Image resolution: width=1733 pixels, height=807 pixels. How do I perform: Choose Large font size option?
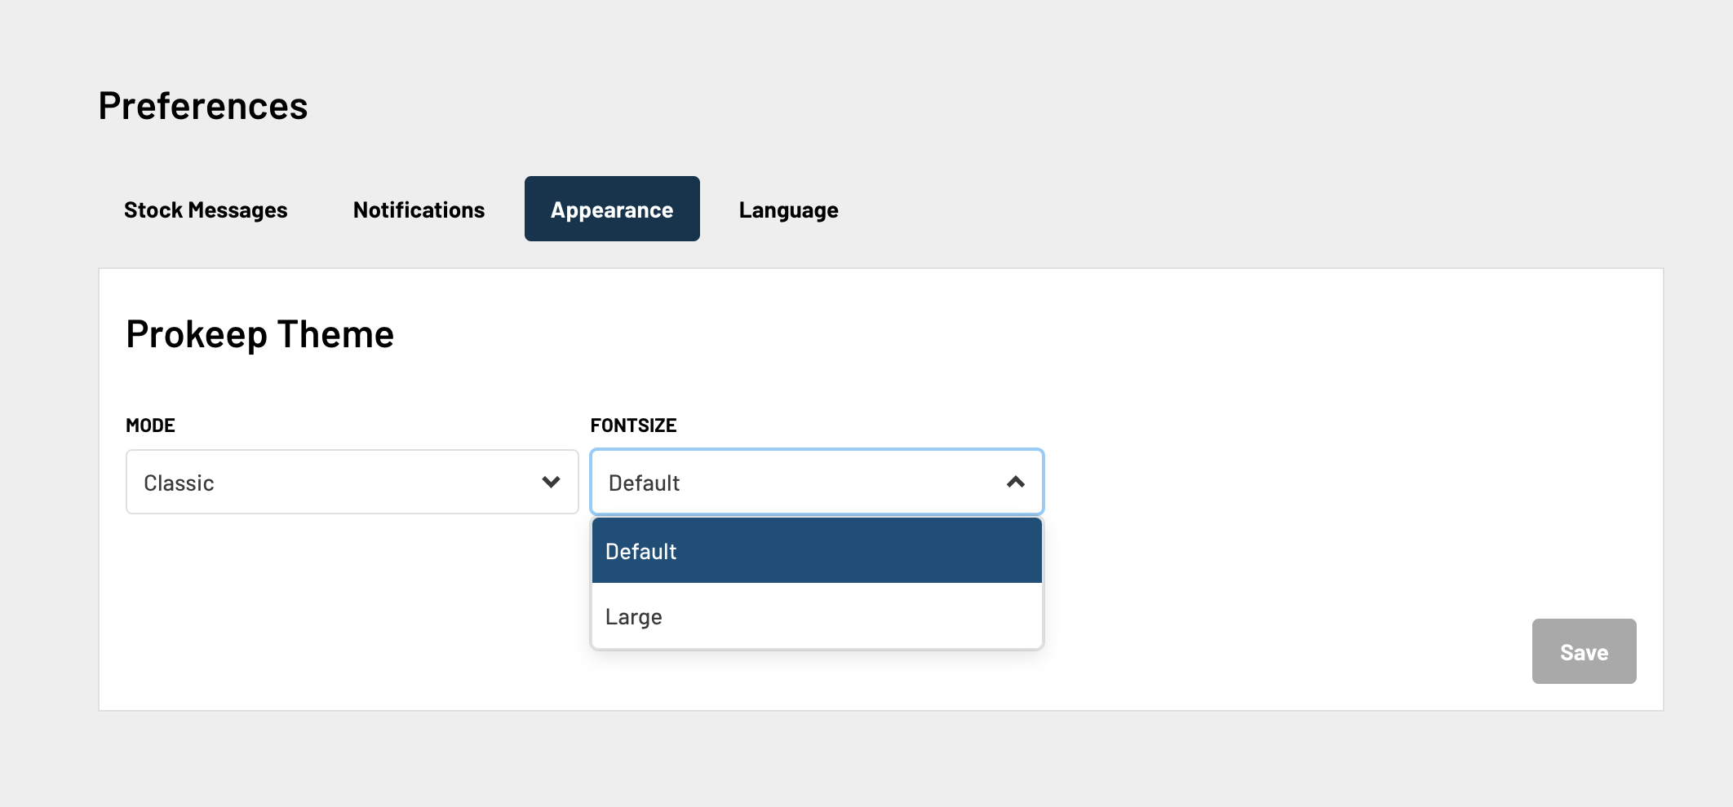[x=817, y=616]
